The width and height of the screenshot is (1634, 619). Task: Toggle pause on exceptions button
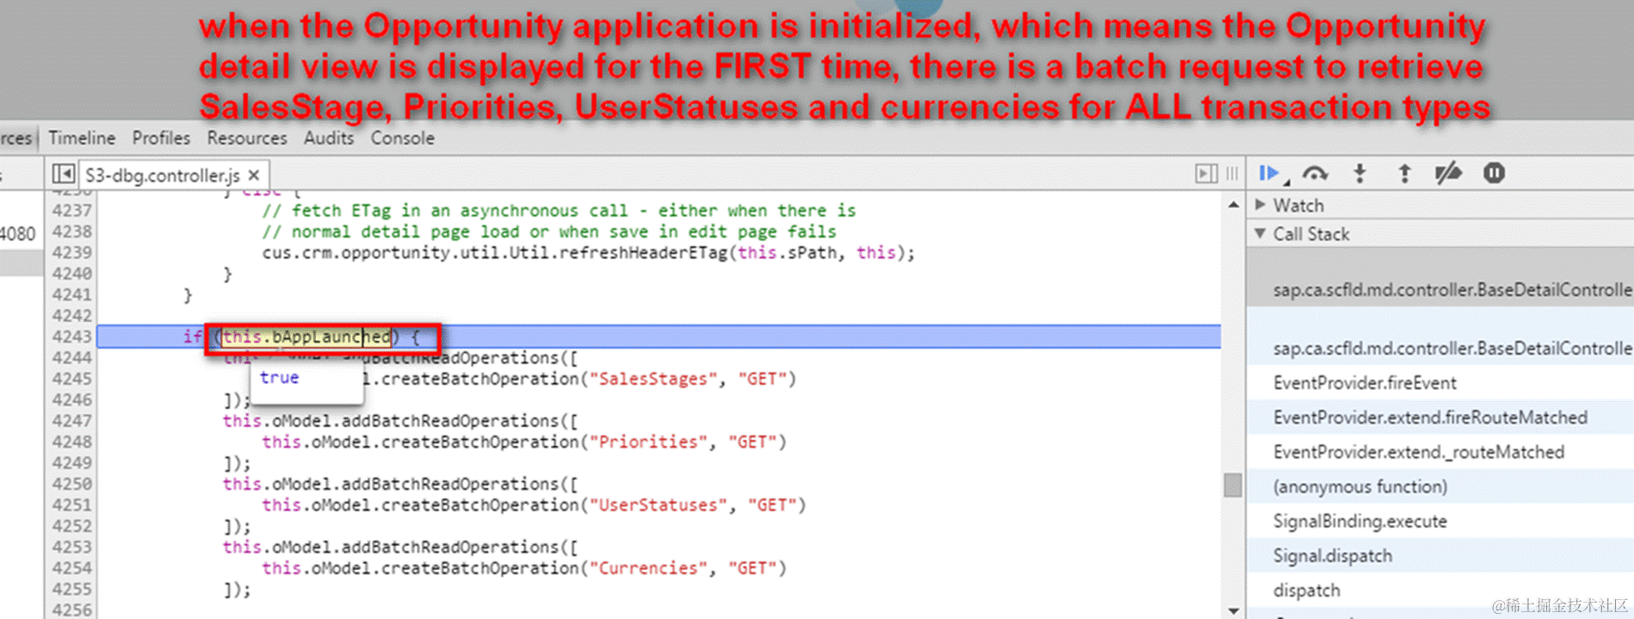pos(1494,173)
